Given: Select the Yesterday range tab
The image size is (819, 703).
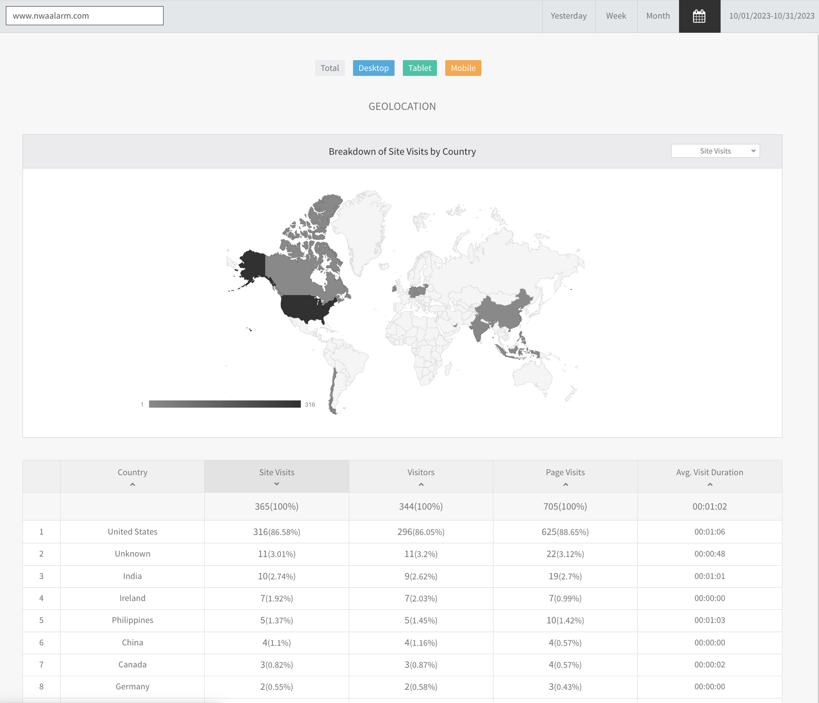Looking at the screenshot, I should 568,16.
